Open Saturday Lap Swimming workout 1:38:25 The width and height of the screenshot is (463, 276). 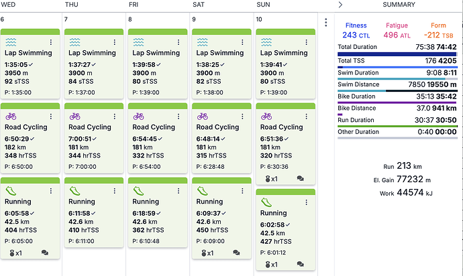[221, 64]
